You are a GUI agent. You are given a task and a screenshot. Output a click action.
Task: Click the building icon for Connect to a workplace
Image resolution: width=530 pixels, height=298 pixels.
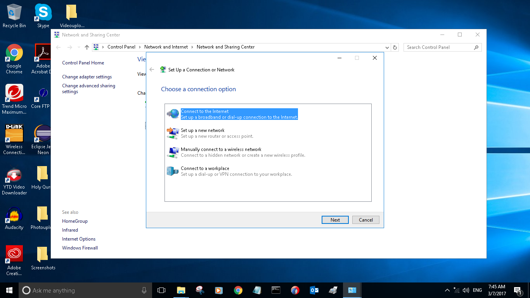point(173,171)
